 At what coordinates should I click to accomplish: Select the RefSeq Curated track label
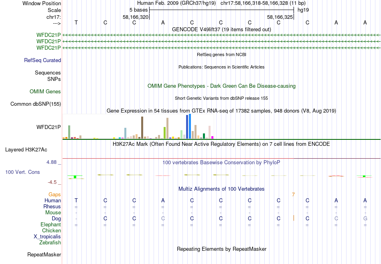pos(42,60)
